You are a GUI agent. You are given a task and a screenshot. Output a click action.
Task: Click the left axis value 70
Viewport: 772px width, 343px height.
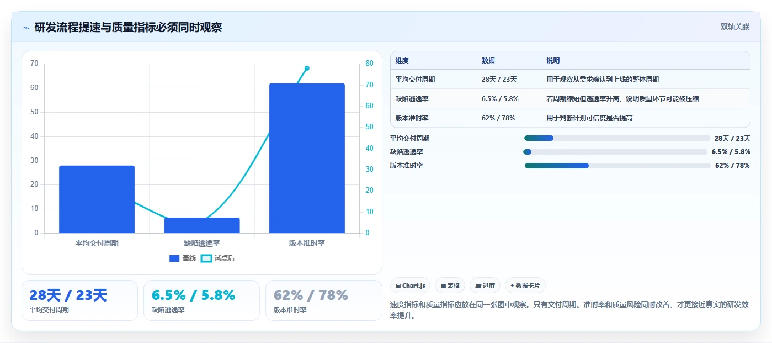(34, 64)
